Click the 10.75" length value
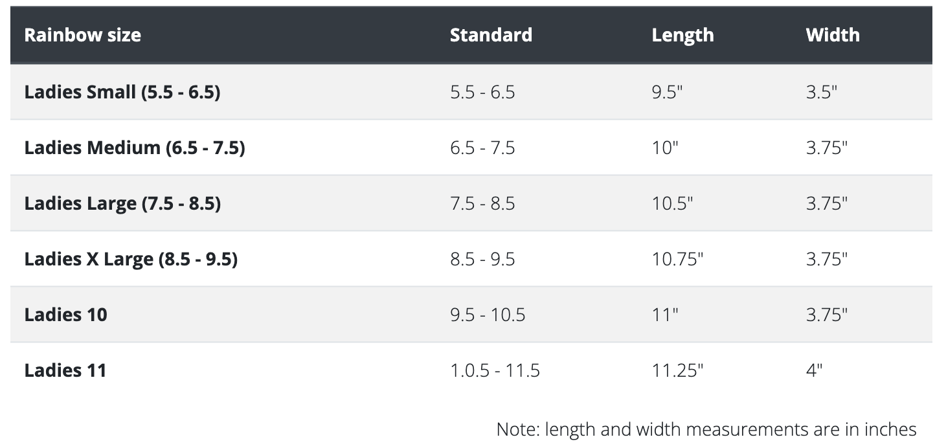Image resolution: width=935 pixels, height=448 pixels. pyautogui.click(x=677, y=259)
